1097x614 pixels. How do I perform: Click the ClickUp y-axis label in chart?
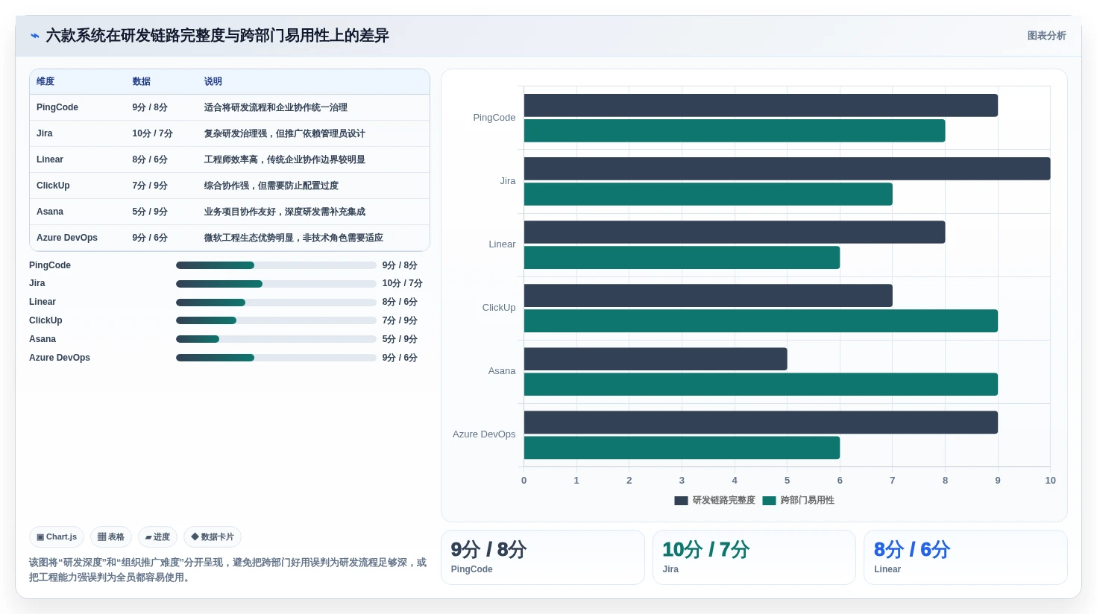499,308
